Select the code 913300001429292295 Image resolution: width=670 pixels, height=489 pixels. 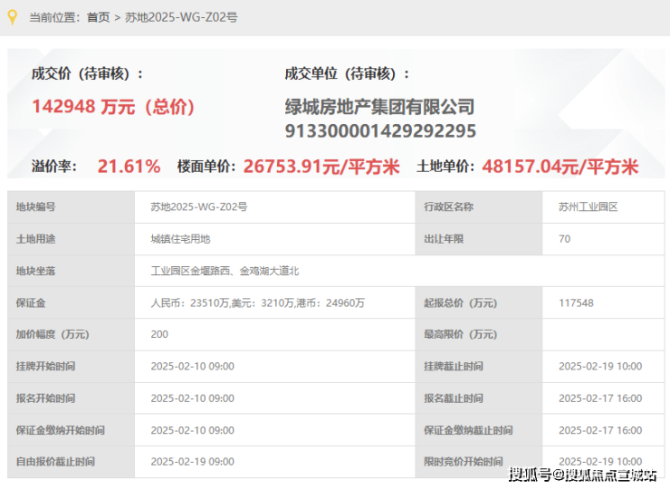pos(380,131)
